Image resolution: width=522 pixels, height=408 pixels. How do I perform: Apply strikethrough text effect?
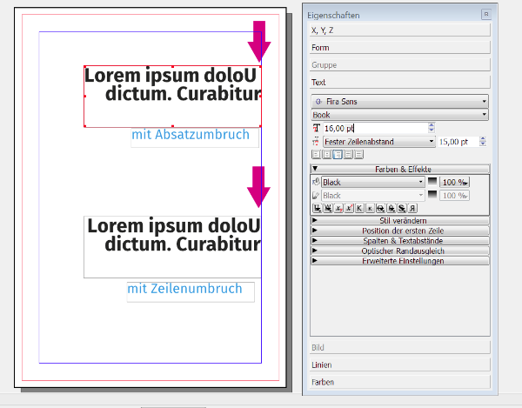pyautogui.click(x=380, y=209)
